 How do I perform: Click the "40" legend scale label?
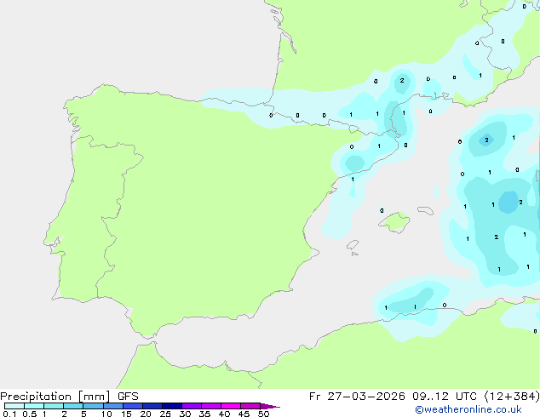pos(224,414)
